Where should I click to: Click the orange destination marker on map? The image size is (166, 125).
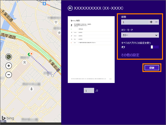coord(32,54)
